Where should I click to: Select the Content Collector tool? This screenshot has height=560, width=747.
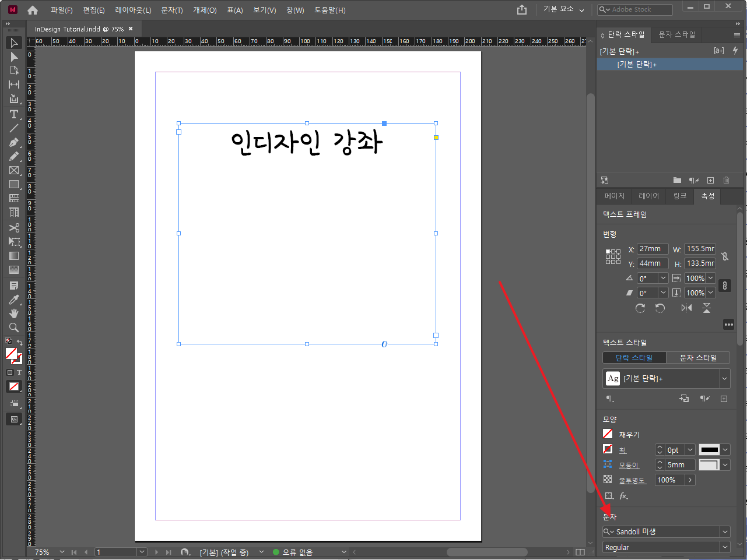(14, 99)
